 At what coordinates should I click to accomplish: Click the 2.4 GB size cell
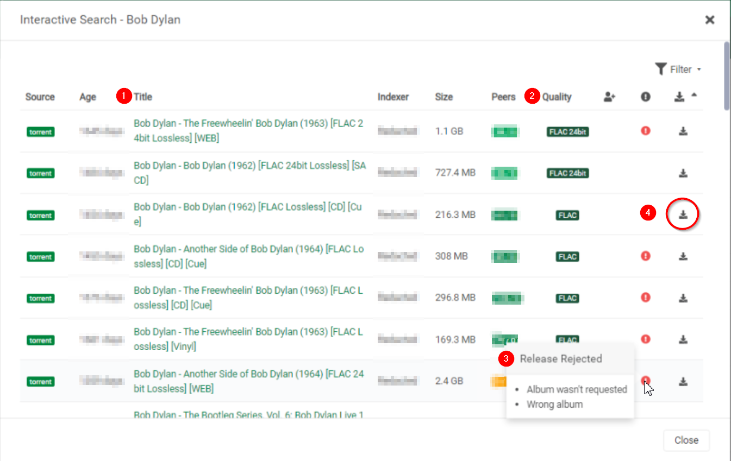point(449,381)
